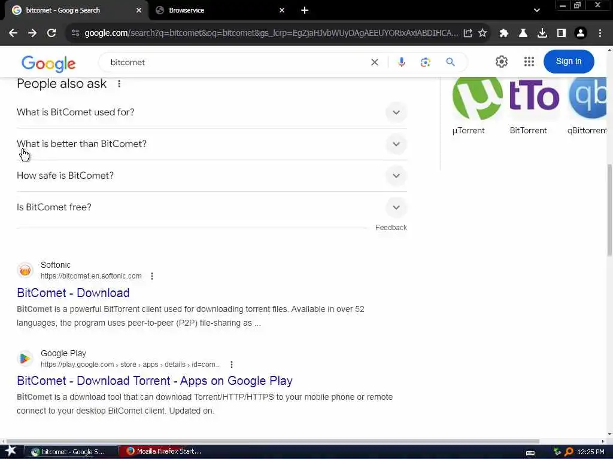This screenshot has width=613, height=459.
Task: Expand 'What is better than BitComet?'
Action: [212, 144]
